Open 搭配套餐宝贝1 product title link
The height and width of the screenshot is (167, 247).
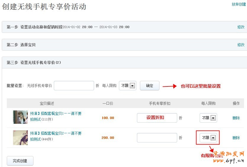56,114
